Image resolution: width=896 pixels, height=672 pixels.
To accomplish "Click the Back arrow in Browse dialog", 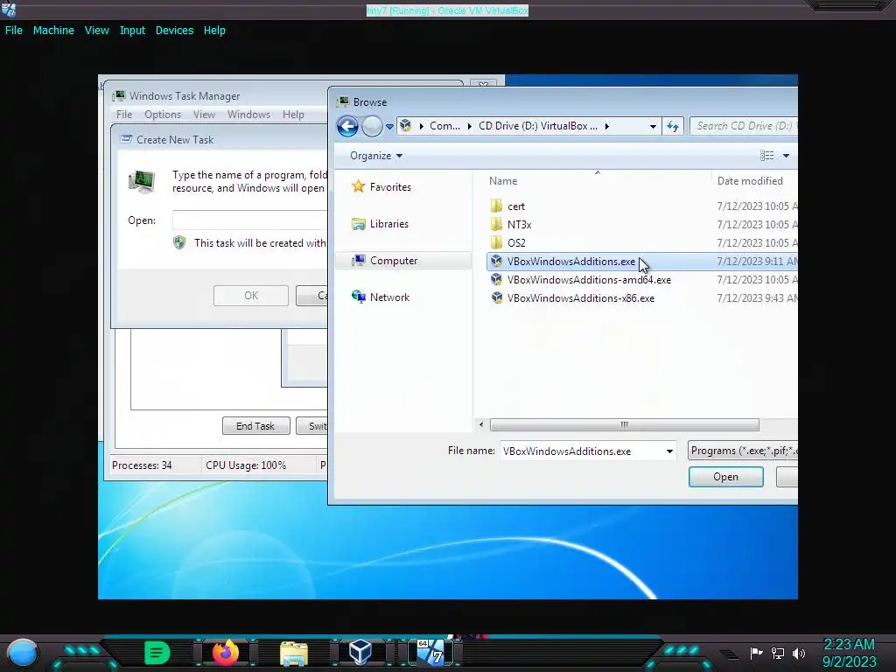I will (347, 126).
